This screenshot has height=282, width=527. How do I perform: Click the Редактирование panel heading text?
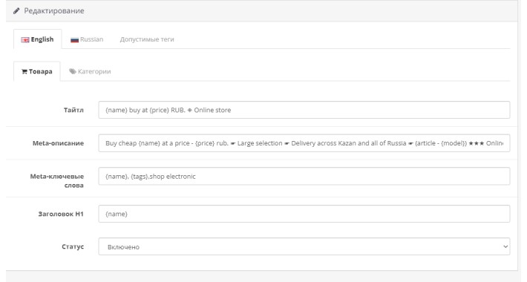click(54, 10)
